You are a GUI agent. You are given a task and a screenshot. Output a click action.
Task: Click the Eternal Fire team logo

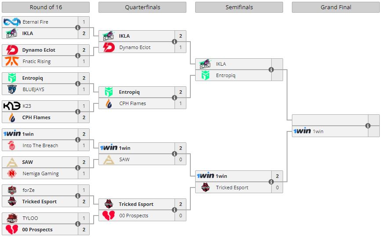(12, 22)
